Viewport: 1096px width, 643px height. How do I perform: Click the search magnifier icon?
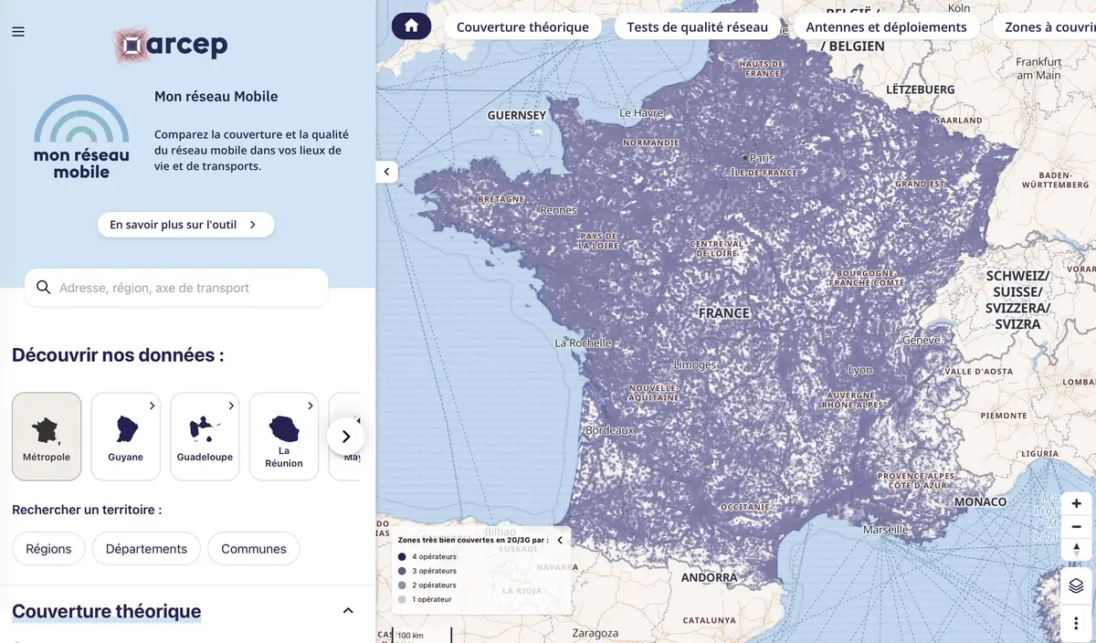tap(43, 288)
